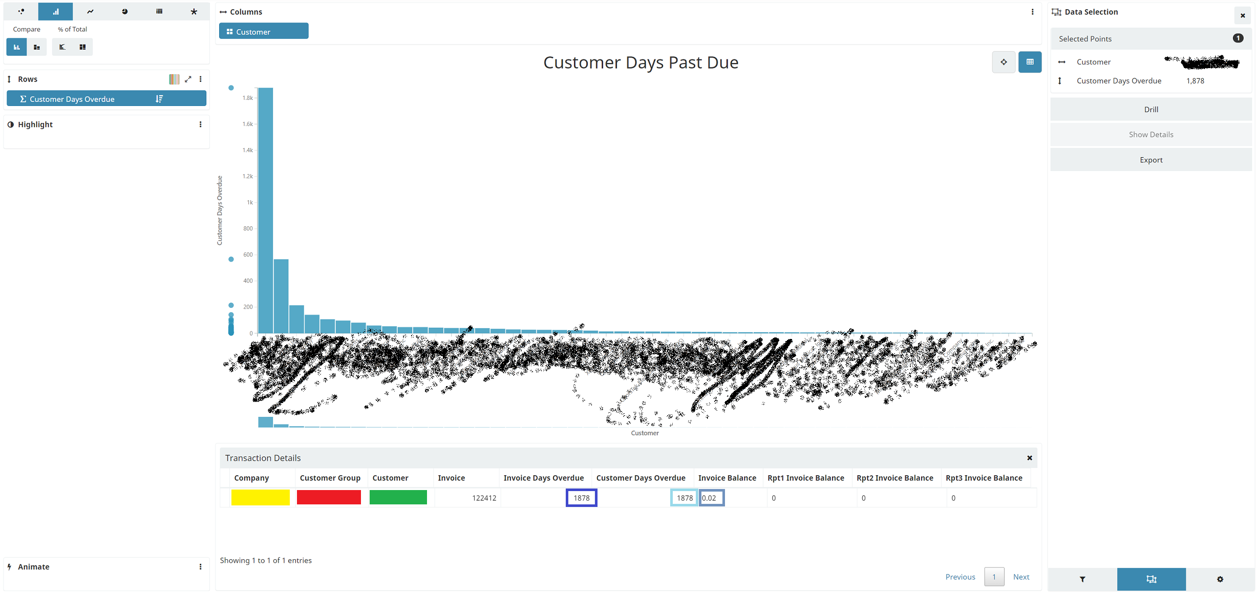
Task: Click the expand arrows icon in Rows
Action: (x=188, y=79)
